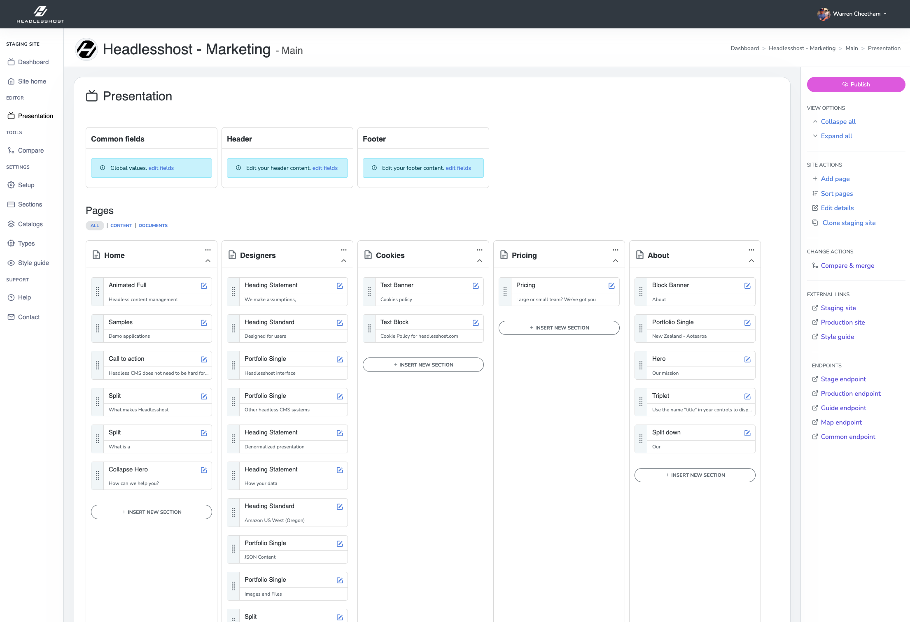The image size is (910, 622).
Task: Click Insert New Section under Pricing
Action: [559, 328]
